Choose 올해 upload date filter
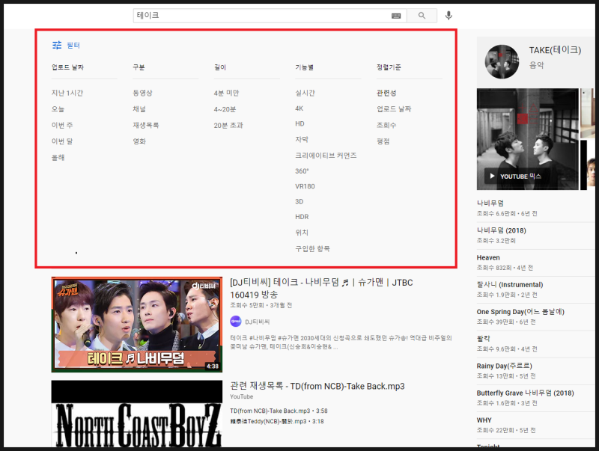 pyautogui.click(x=58, y=157)
